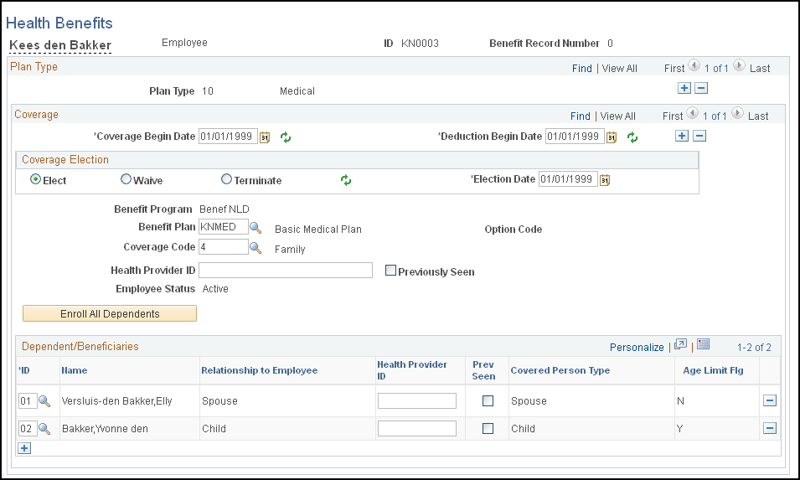
Task: Show next row in Plan Type section
Action: pyautogui.click(x=739, y=65)
